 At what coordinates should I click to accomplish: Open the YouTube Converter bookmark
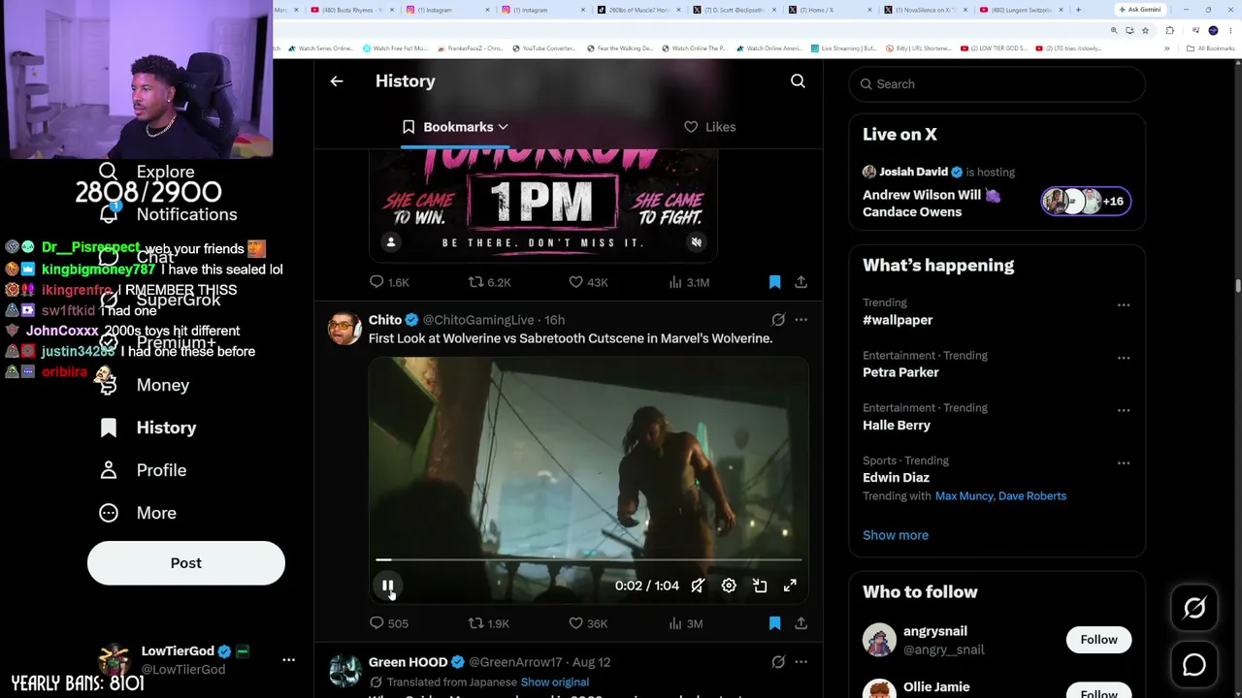543,48
